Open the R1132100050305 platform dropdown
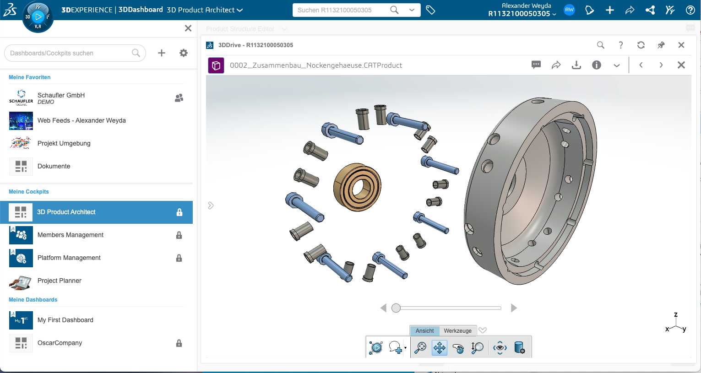Screen dimensions: 701x373 pyautogui.click(x=554, y=14)
